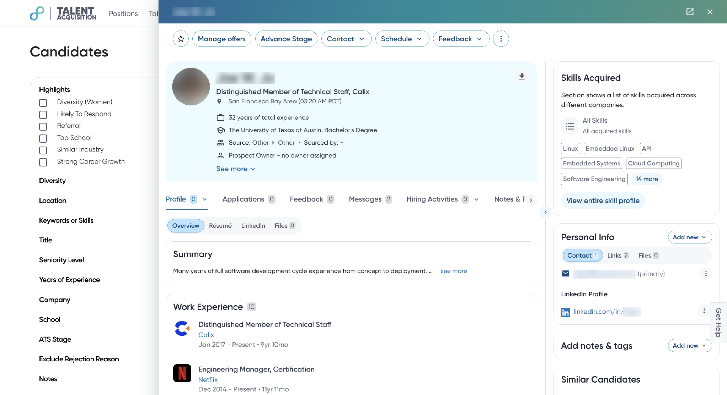Screen dimensions: 727x395
Task: Select the Similar Industry checkbox
Action: [x=43, y=150]
